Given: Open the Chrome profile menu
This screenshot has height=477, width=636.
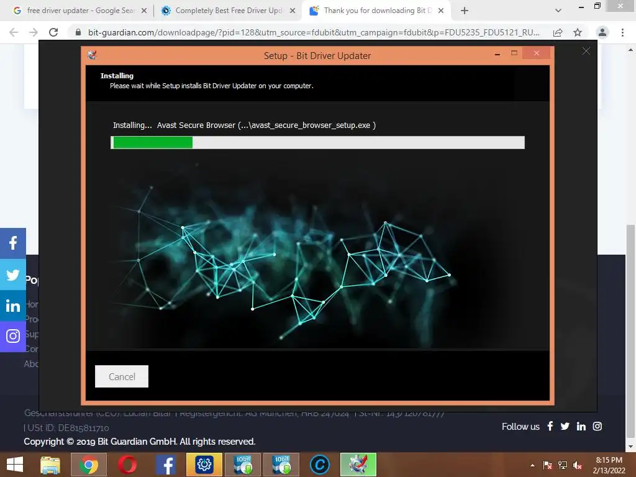Looking at the screenshot, I should click(602, 32).
